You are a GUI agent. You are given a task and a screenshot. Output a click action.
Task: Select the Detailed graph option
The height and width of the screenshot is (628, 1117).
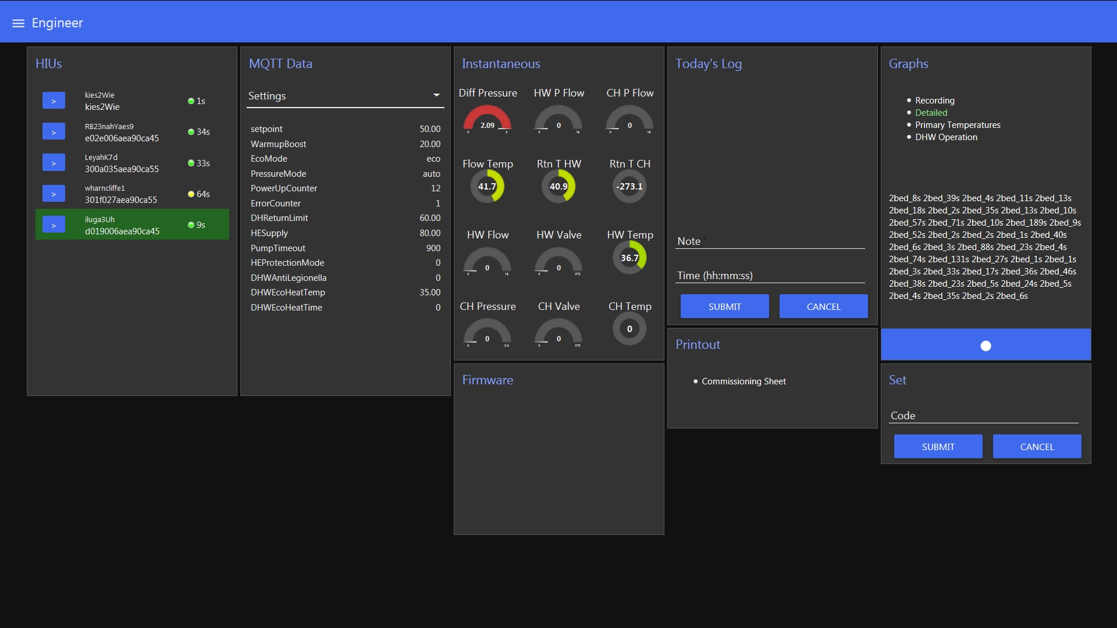[931, 112]
